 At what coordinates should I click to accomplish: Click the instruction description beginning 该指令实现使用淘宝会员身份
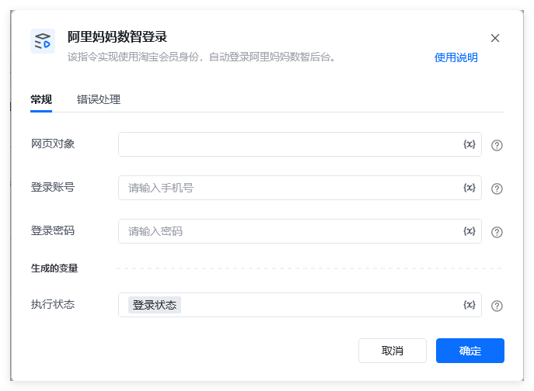201,57
